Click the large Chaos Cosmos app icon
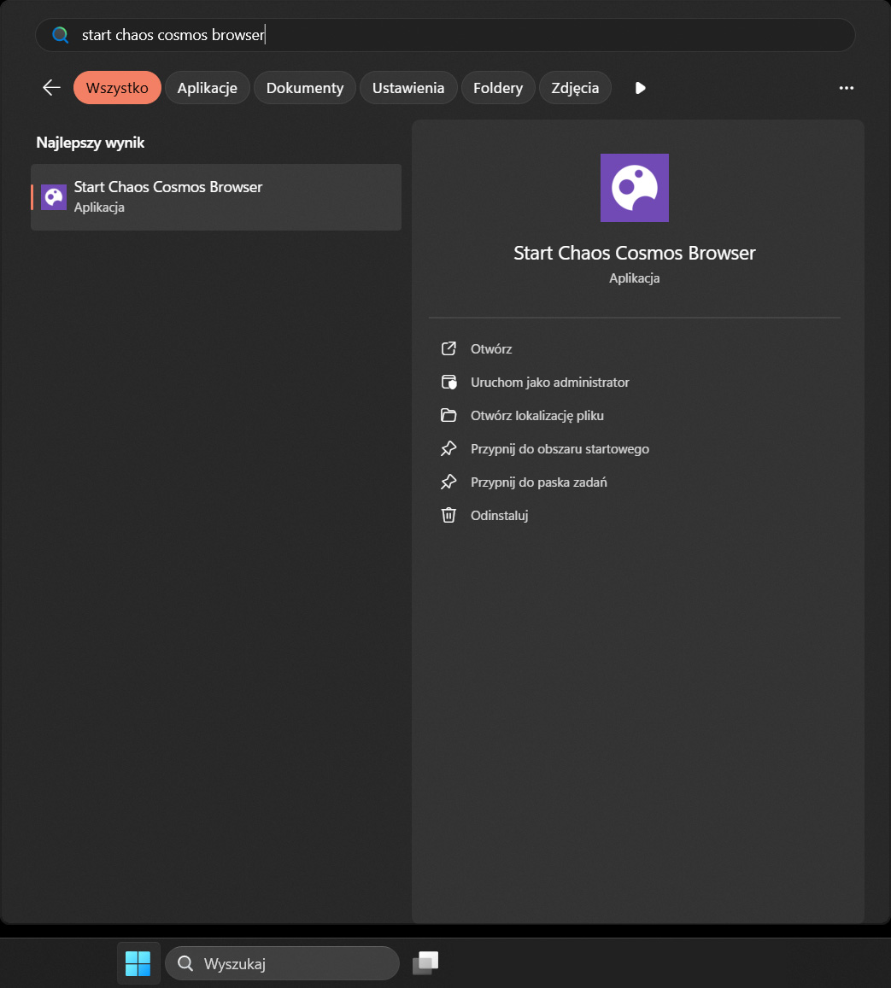The image size is (891, 988). (x=635, y=188)
